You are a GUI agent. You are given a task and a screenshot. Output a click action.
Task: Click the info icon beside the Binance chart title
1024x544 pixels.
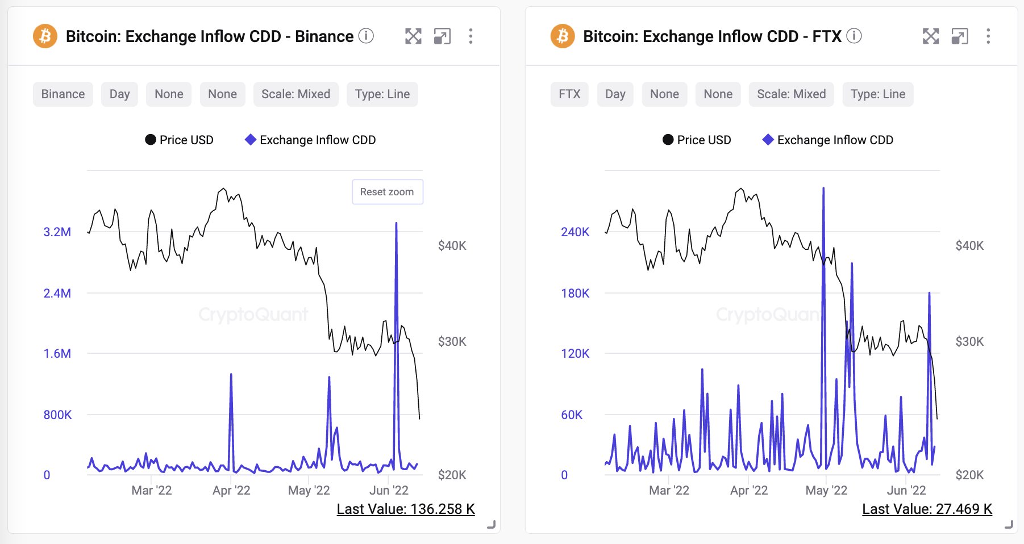point(367,36)
